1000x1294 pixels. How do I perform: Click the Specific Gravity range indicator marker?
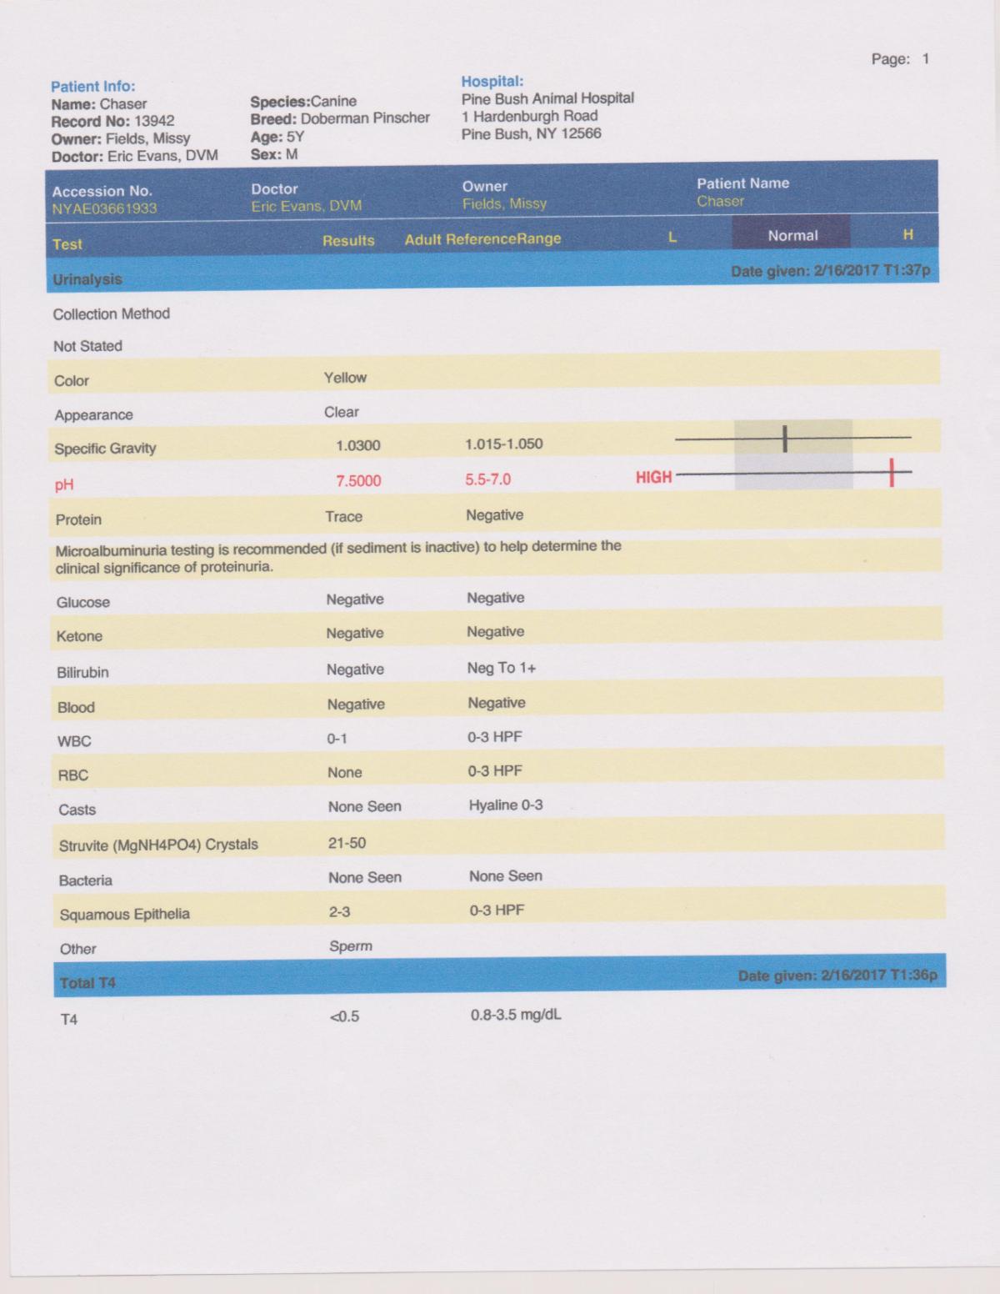point(785,438)
